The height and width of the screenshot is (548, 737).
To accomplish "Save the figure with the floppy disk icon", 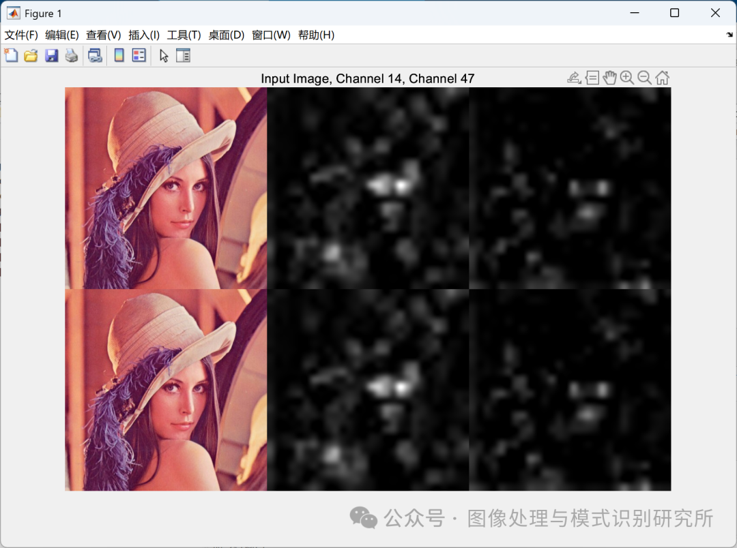I will 51,55.
